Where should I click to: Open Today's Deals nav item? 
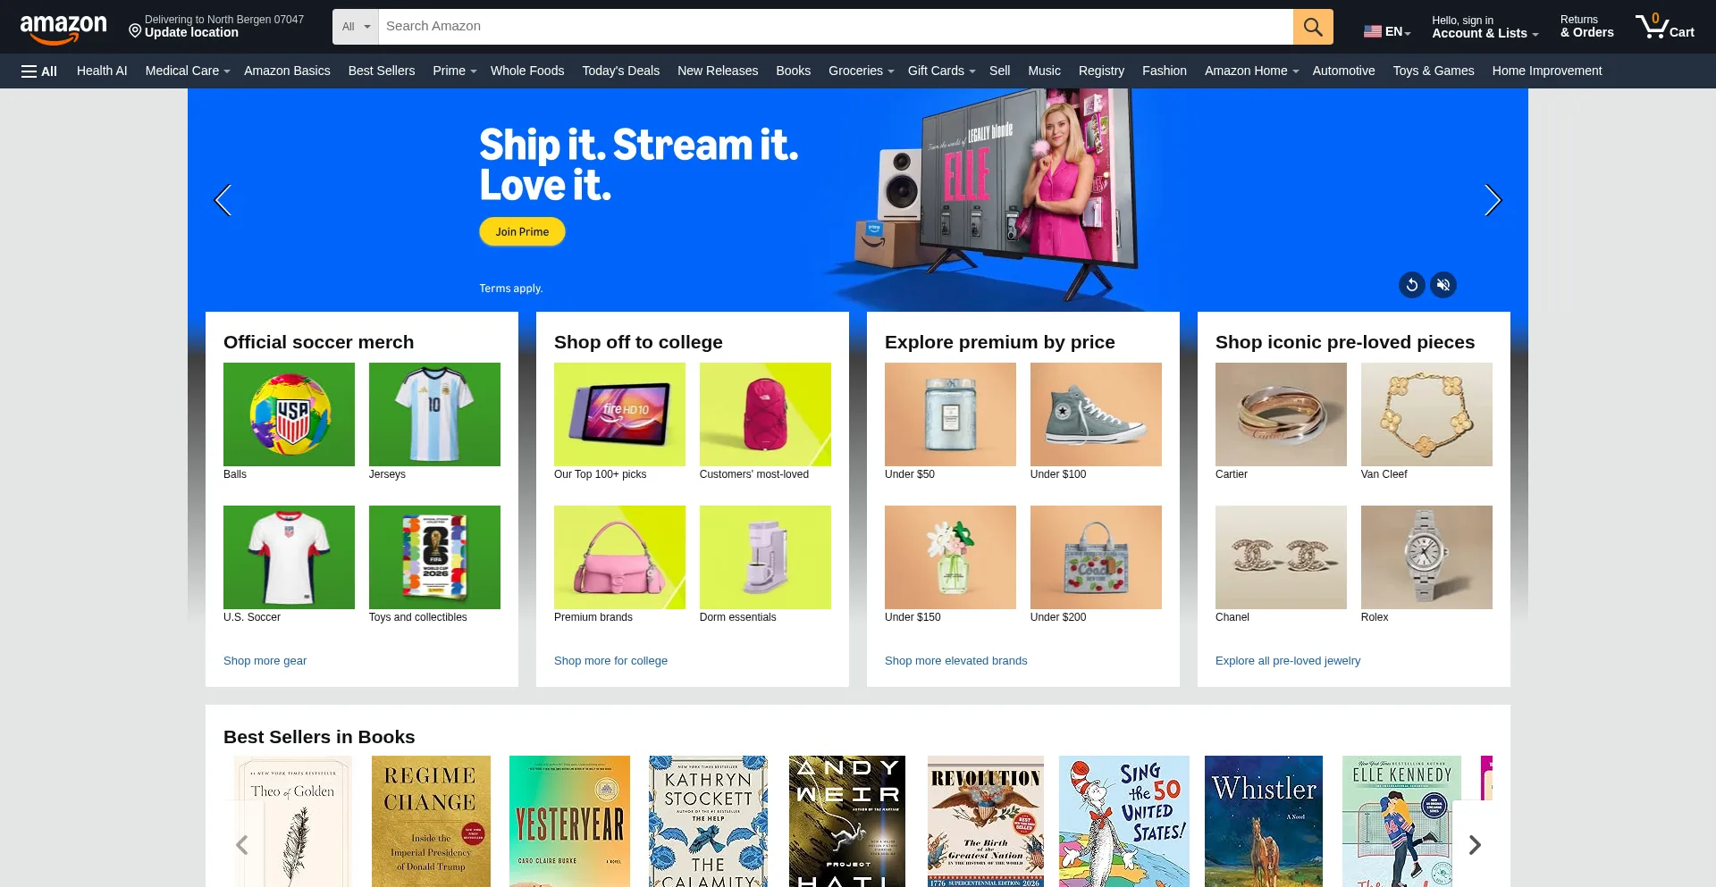621,71
